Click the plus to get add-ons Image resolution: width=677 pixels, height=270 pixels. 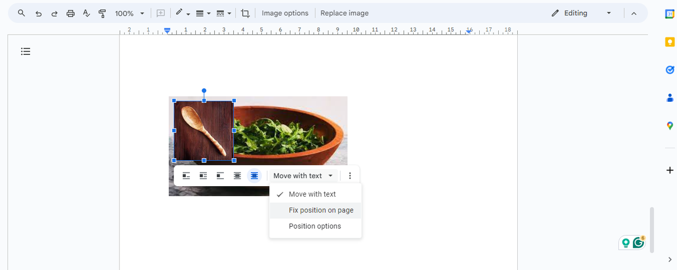coord(670,170)
